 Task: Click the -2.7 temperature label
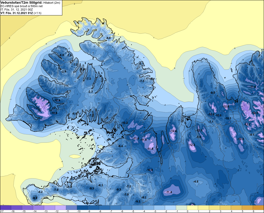(69, 92)
